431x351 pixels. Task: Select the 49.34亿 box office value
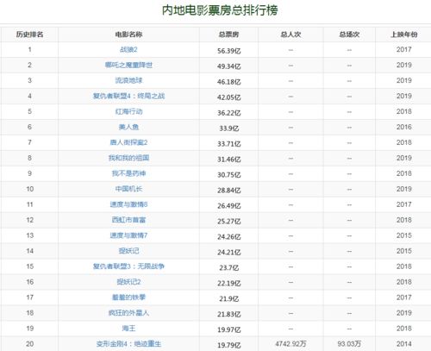coord(228,66)
